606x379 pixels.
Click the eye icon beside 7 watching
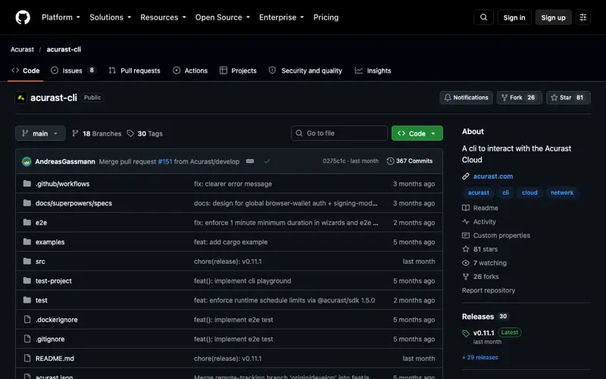pyautogui.click(x=466, y=263)
